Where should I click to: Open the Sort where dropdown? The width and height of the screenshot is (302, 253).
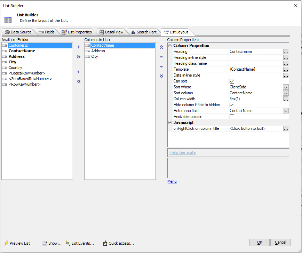point(286,87)
